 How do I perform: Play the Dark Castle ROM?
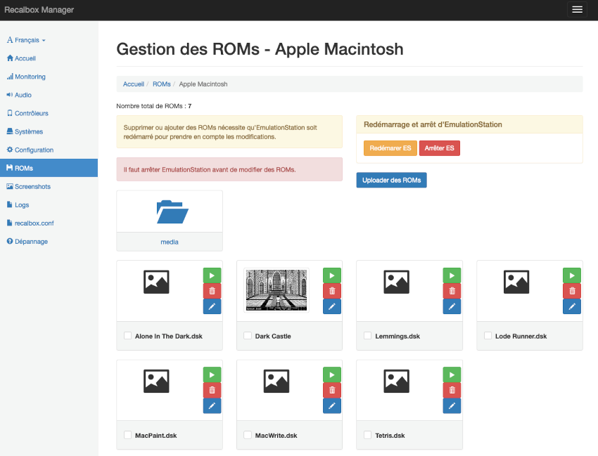tap(332, 275)
